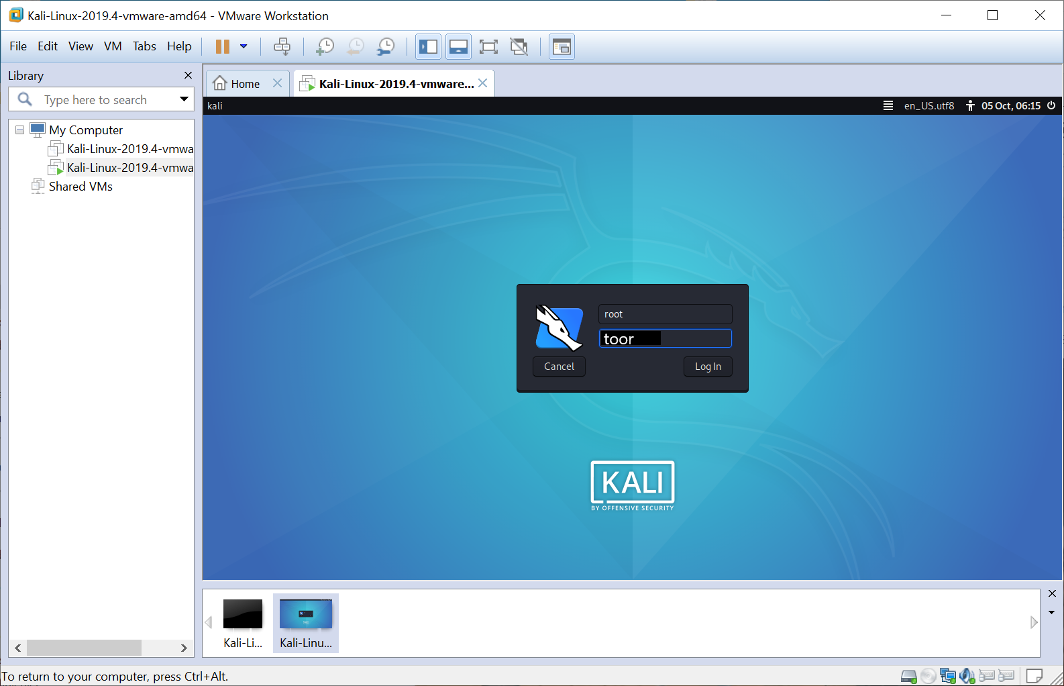Click the kali hostname in guest panel

point(215,105)
